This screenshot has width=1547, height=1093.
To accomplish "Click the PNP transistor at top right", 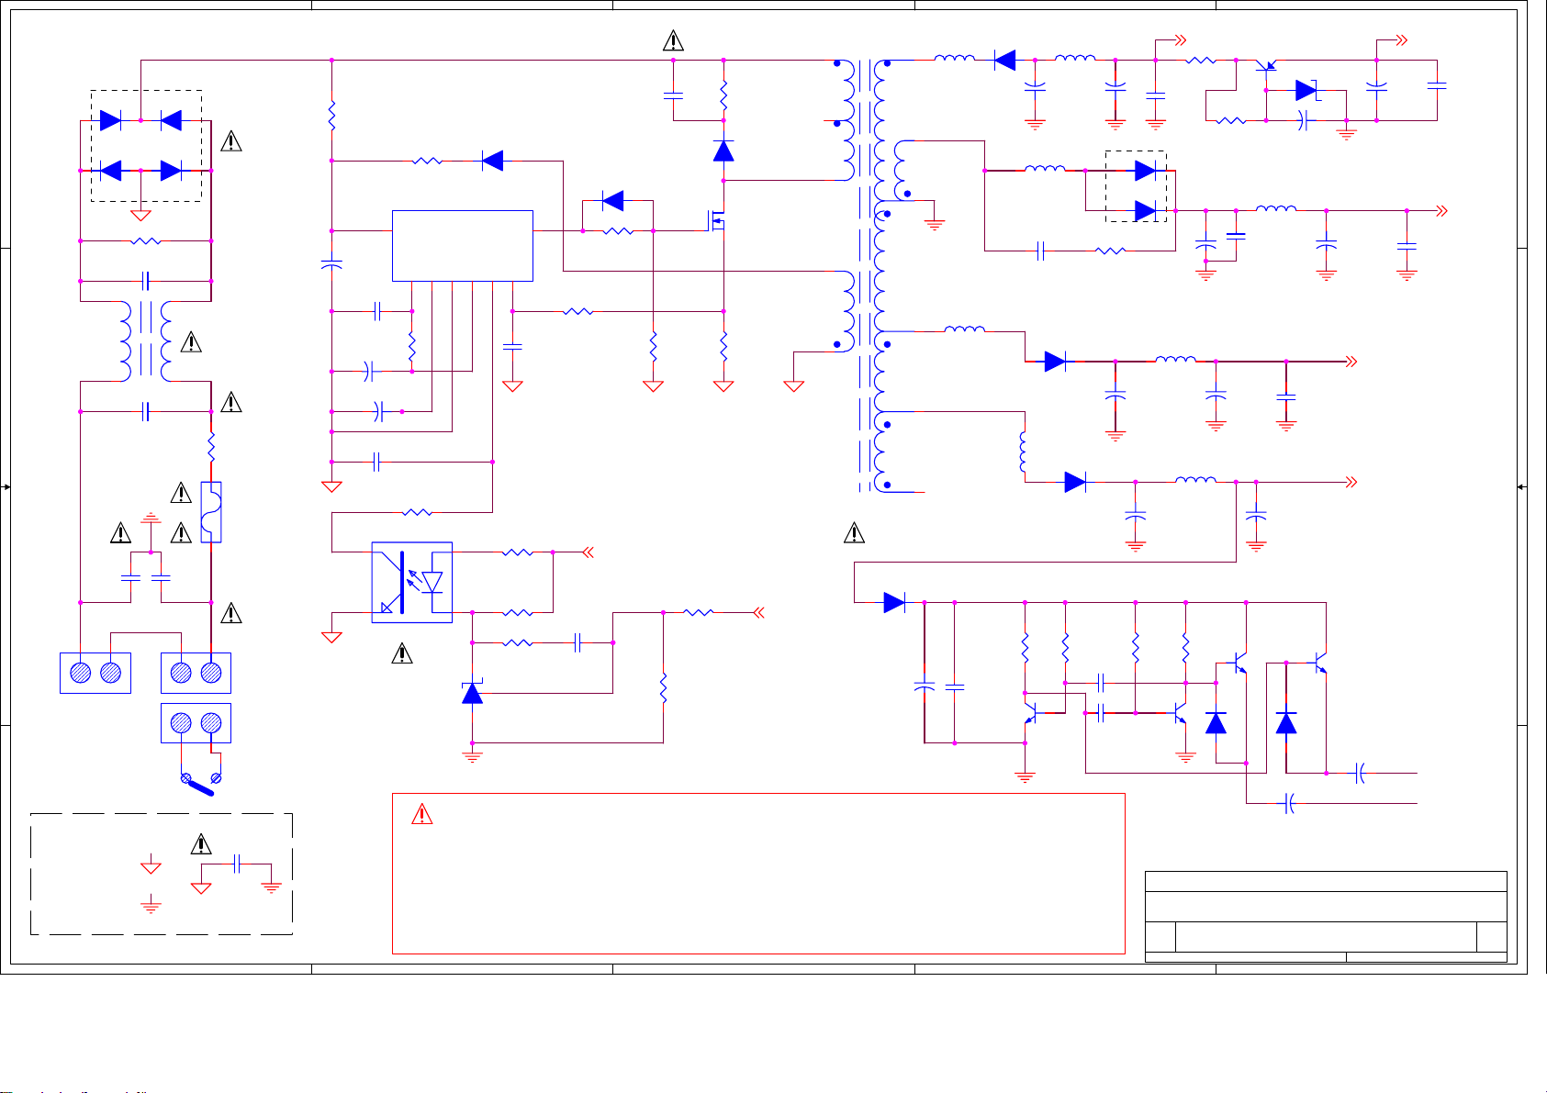I will [x=1269, y=66].
